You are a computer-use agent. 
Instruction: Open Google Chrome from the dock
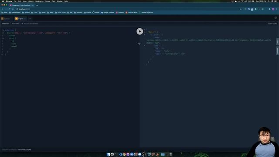point(124,154)
